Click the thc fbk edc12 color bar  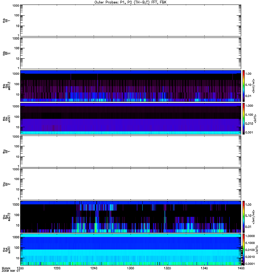pyautogui.click(x=244, y=217)
